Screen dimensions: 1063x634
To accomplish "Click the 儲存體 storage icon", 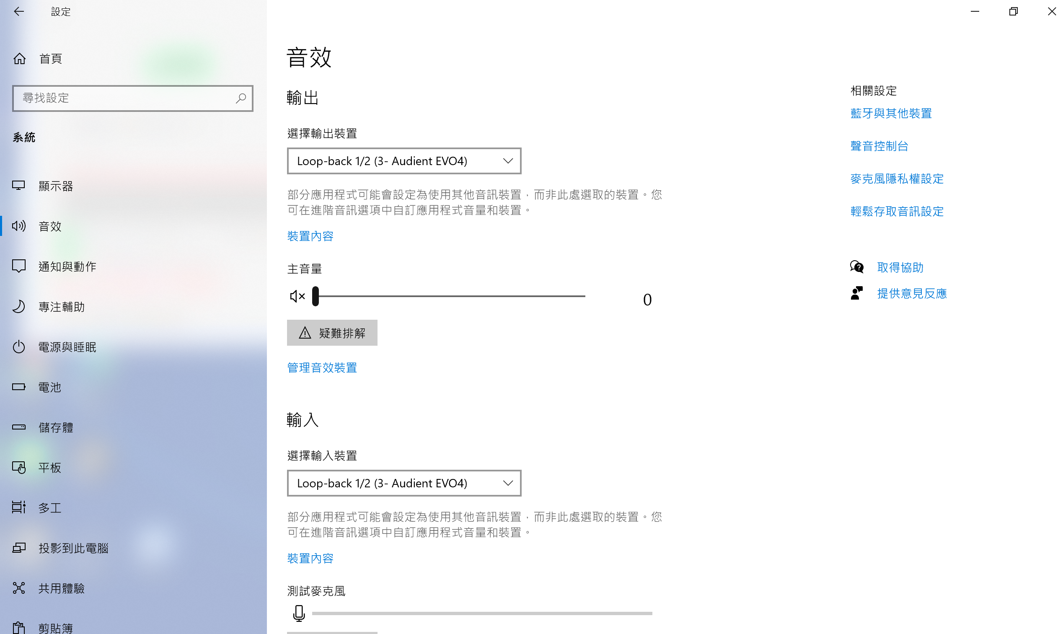I will click(18, 427).
